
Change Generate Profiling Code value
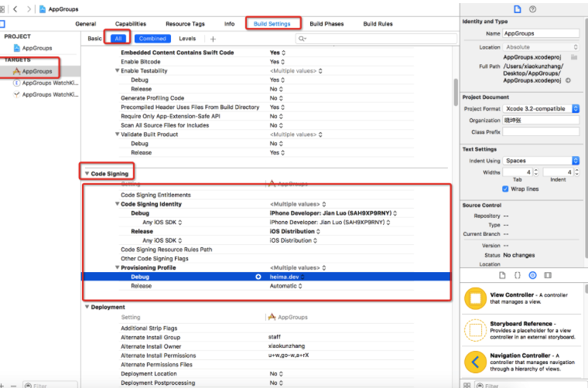click(276, 98)
